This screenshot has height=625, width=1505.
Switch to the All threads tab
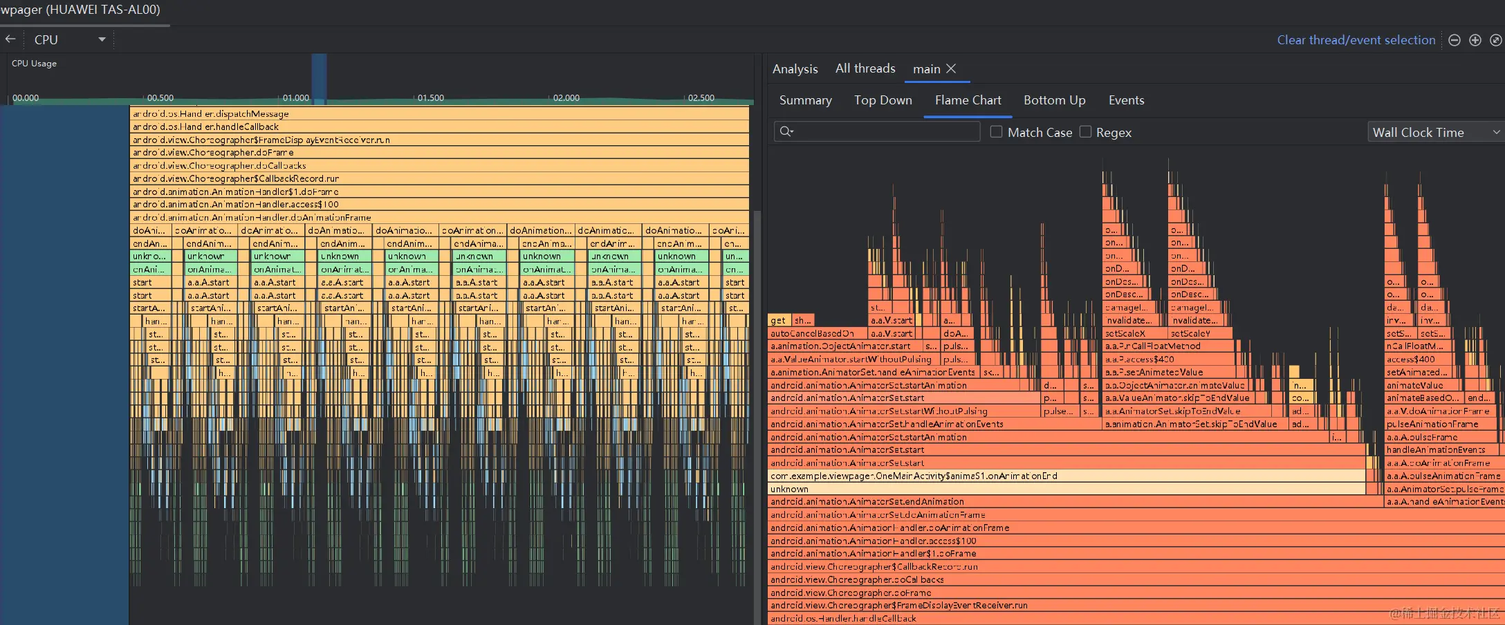865,68
